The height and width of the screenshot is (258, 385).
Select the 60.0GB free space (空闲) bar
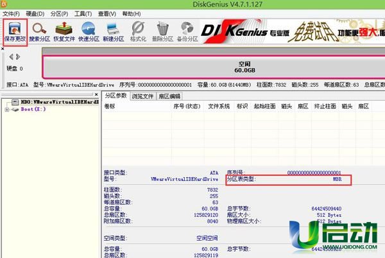(x=214, y=67)
